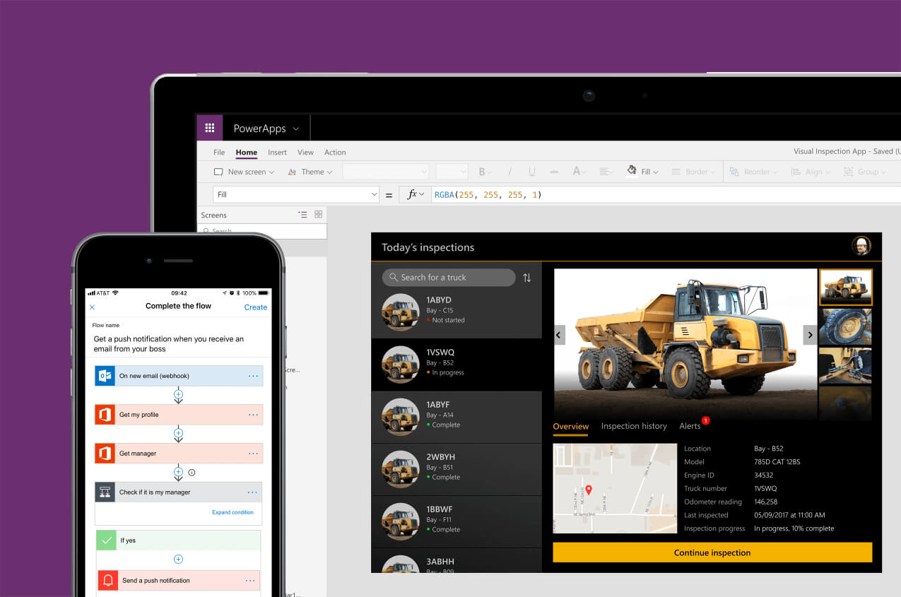Expand the PowerApps title dropdown
Image resolution: width=901 pixels, height=597 pixels.
coord(295,129)
